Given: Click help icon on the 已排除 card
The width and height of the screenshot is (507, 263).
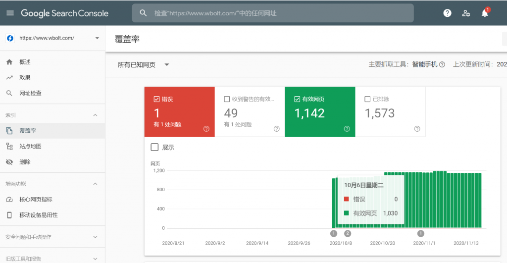Looking at the screenshot, I should pos(417,129).
